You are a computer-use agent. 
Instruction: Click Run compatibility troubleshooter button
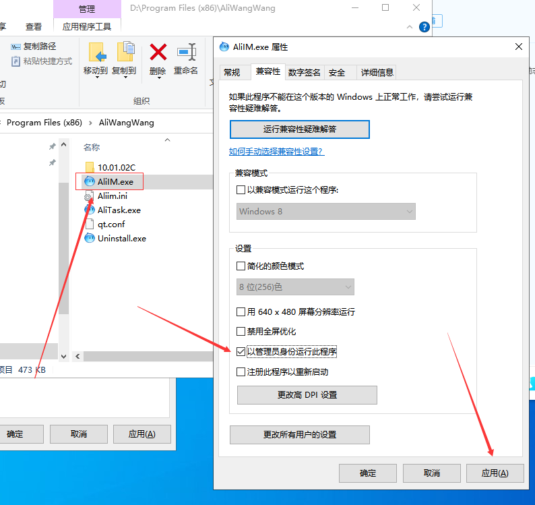[x=300, y=129]
